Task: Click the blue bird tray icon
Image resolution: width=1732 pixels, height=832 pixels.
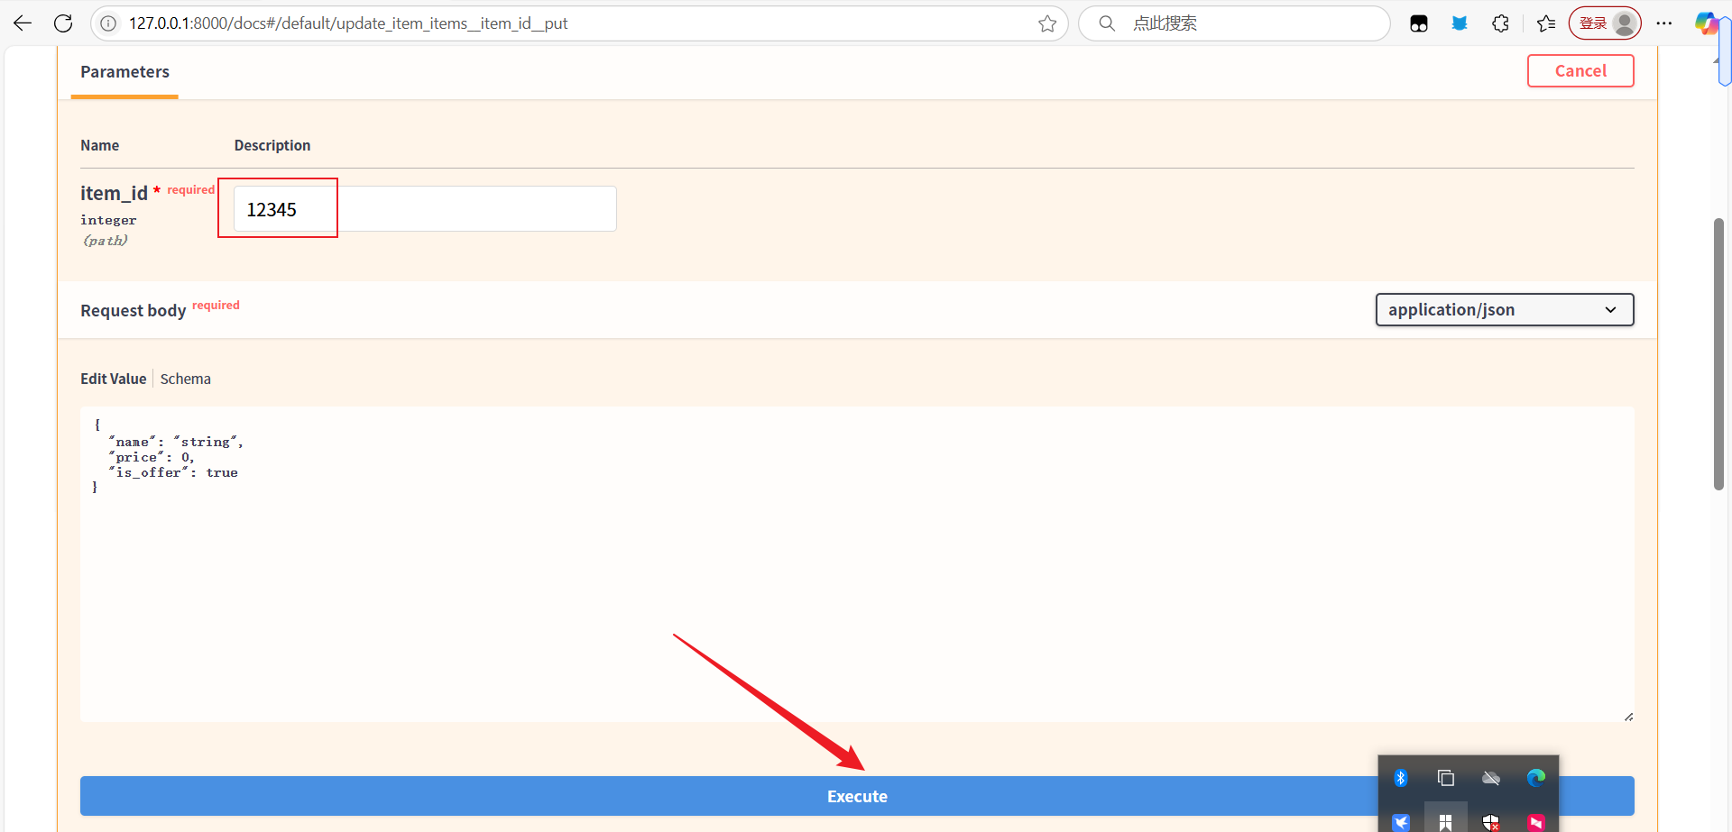Action: point(1401,822)
